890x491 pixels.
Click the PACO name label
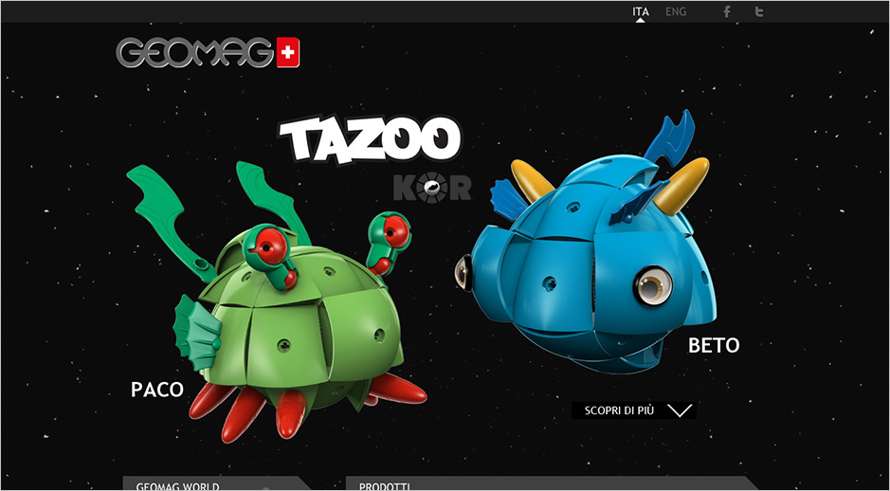tap(157, 390)
